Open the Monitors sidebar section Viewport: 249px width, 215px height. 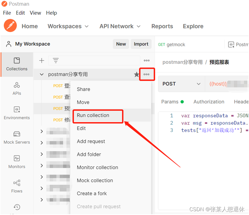(17, 162)
